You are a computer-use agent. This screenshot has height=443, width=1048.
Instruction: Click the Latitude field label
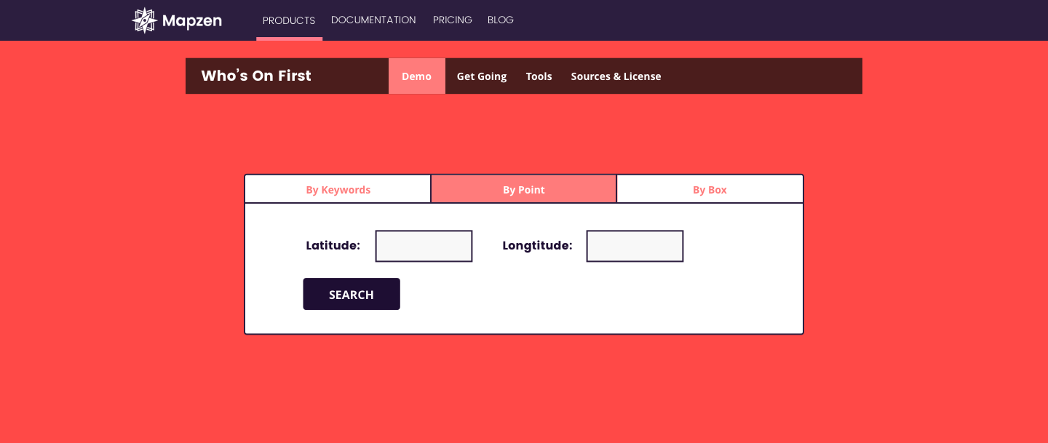[333, 246]
